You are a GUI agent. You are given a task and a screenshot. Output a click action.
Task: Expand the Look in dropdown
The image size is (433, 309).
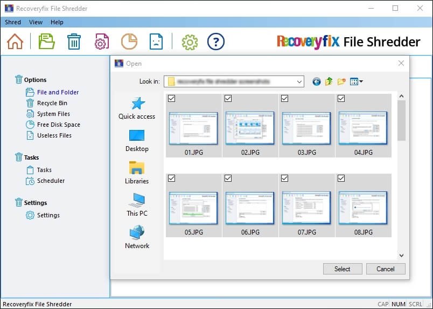(299, 81)
